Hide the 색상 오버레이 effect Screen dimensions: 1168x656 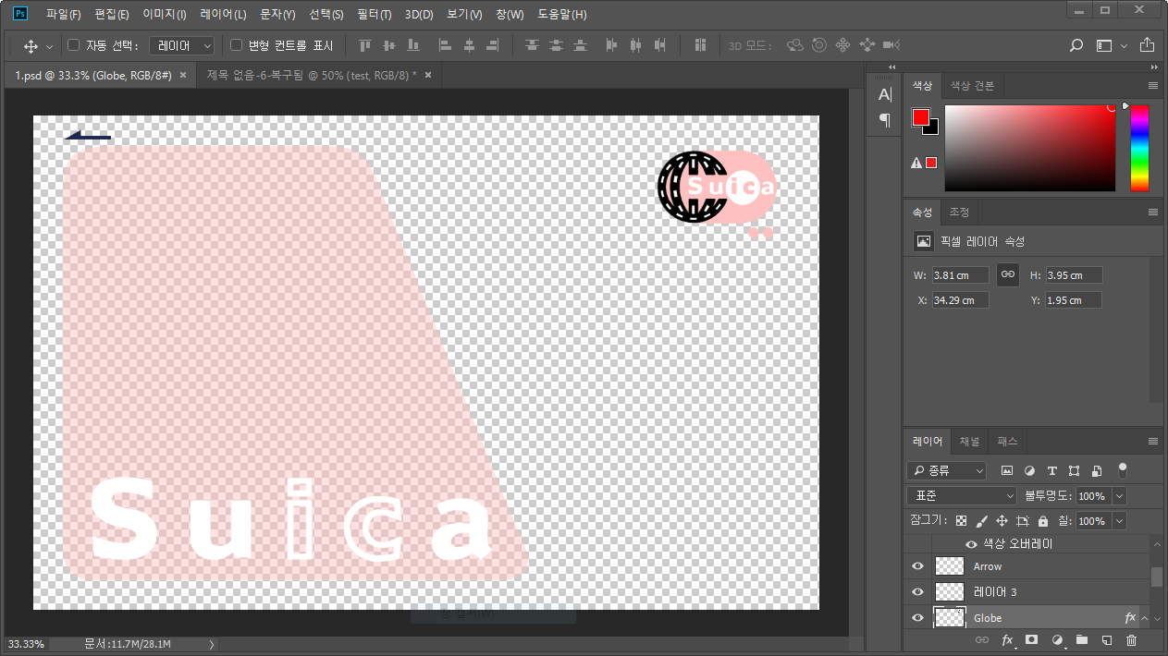(x=971, y=545)
